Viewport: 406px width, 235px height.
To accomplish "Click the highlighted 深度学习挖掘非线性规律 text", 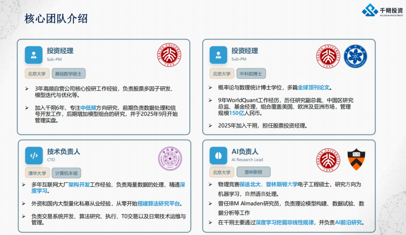I will point(285,222).
